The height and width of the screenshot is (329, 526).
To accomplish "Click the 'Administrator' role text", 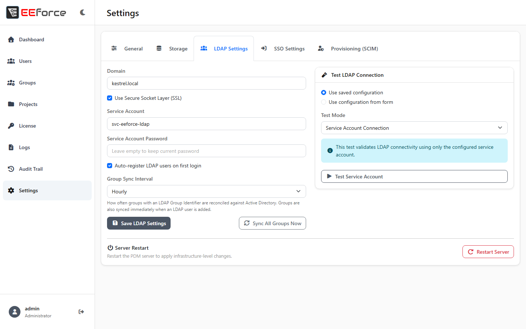I will click(x=38, y=316).
